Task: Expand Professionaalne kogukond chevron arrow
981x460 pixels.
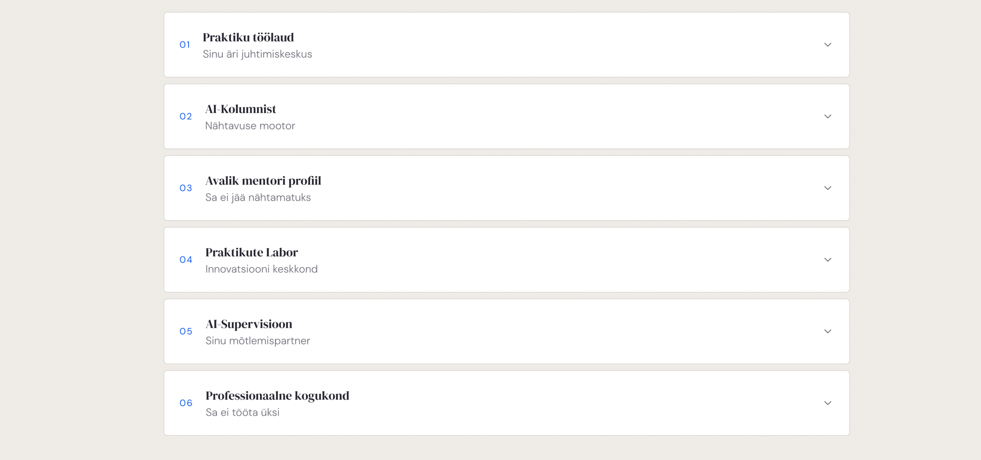Action: [827, 403]
